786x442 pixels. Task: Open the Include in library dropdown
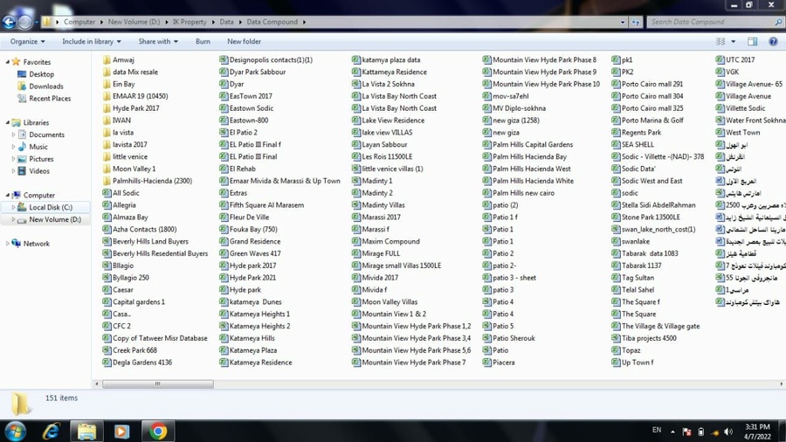pos(91,42)
